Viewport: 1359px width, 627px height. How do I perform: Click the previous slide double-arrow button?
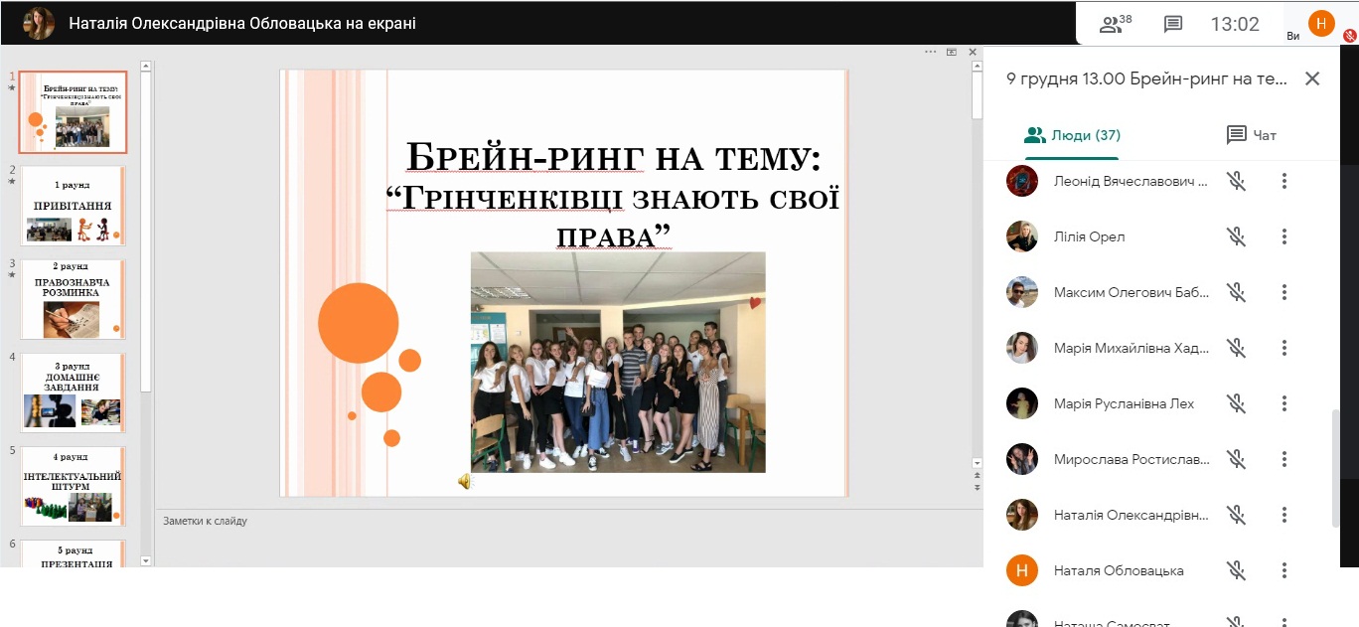(977, 476)
